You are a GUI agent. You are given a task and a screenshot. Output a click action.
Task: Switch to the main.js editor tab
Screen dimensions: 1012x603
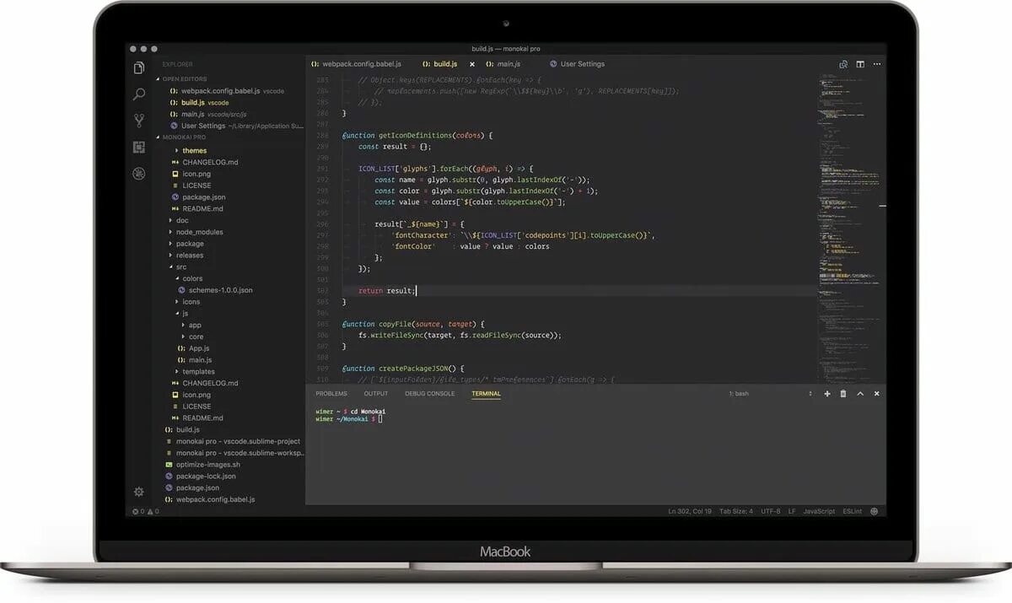click(x=503, y=64)
